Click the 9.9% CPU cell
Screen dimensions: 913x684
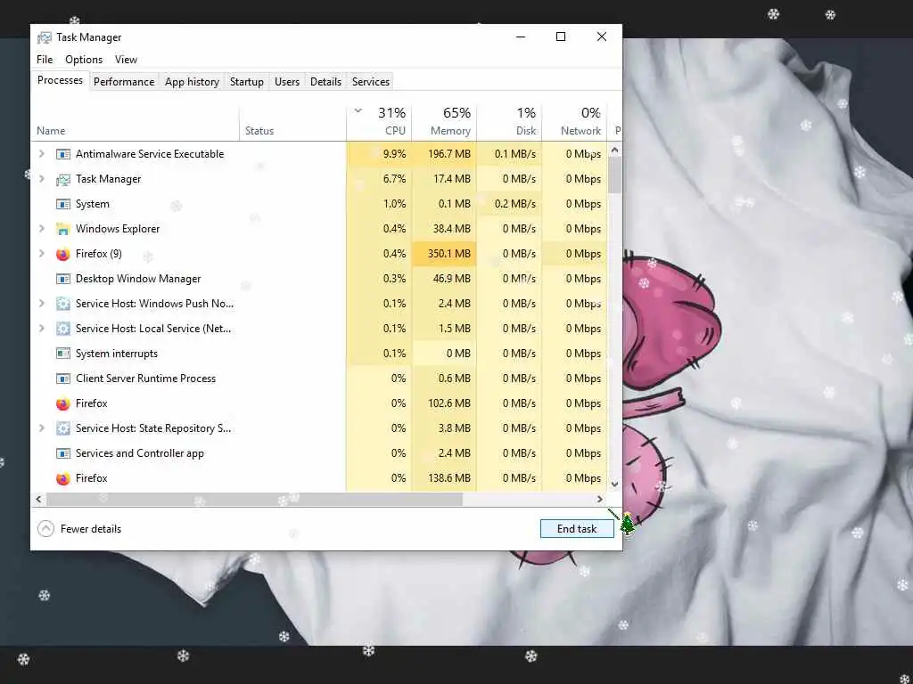pyautogui.click(x=379, y=154)
